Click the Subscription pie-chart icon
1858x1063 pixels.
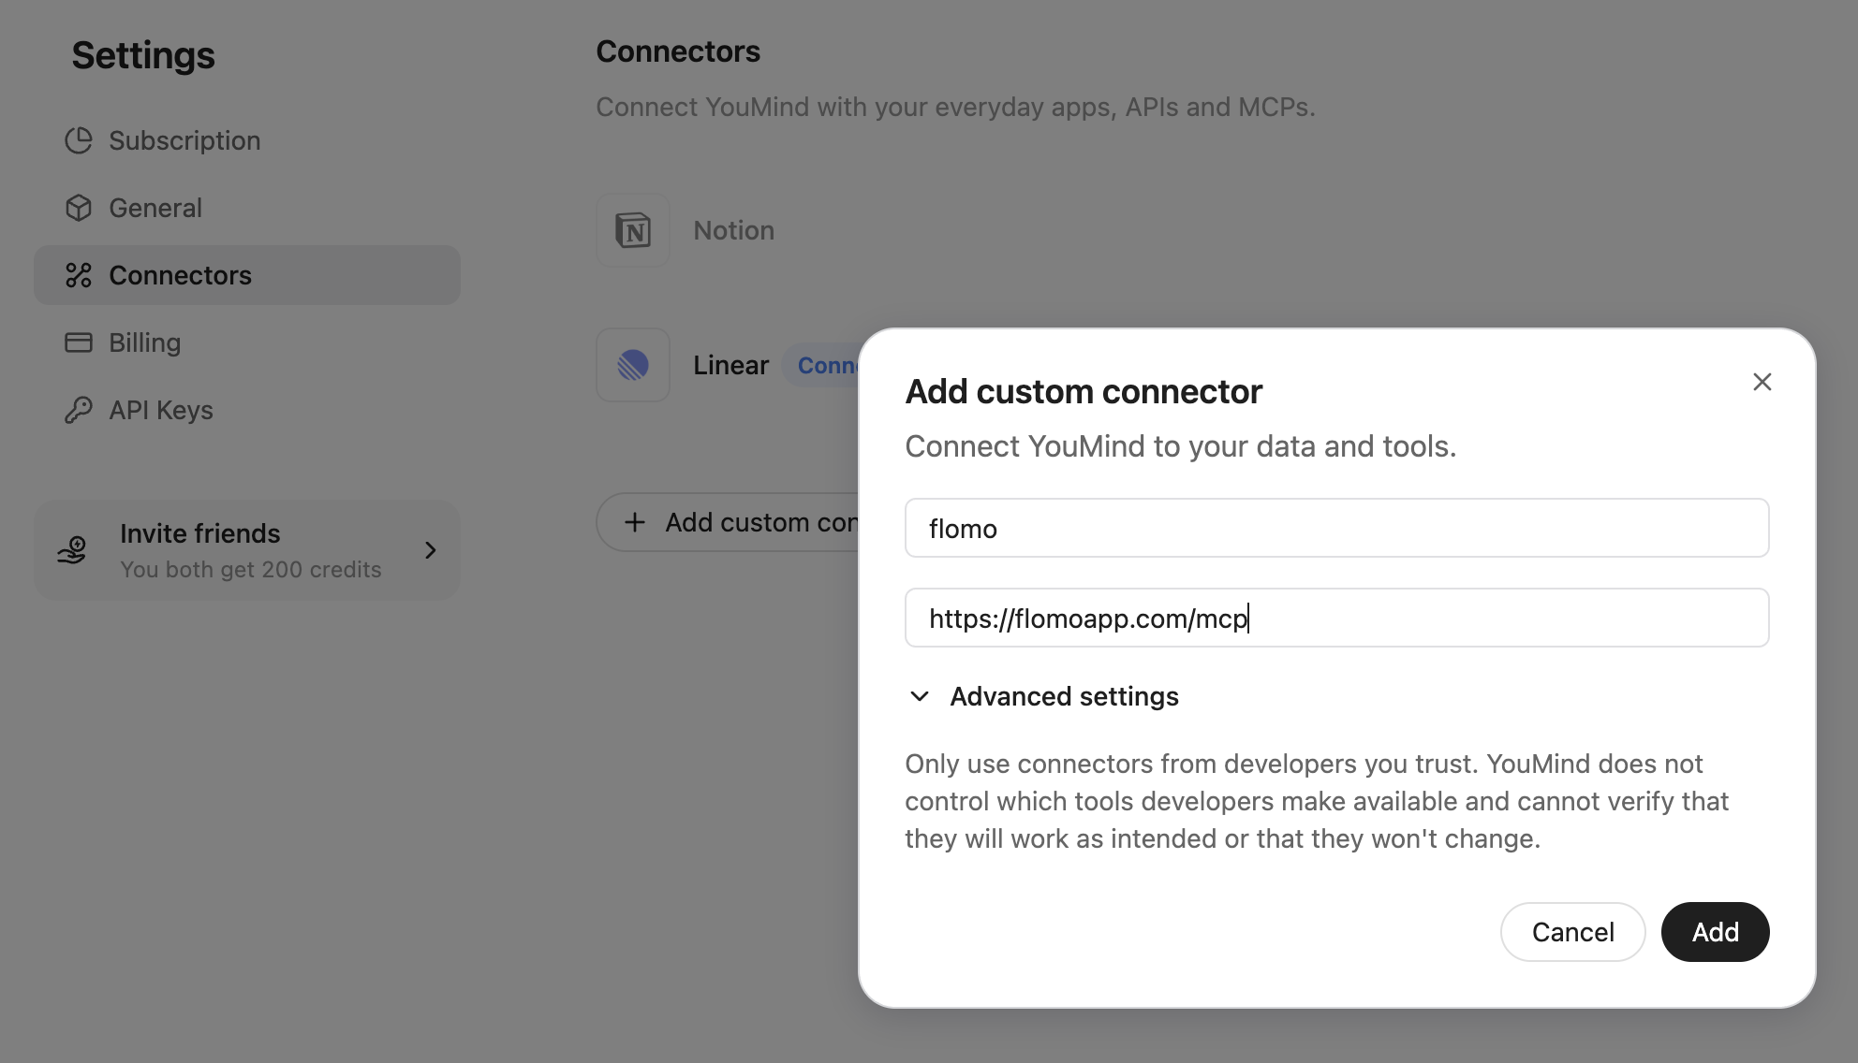79,140
